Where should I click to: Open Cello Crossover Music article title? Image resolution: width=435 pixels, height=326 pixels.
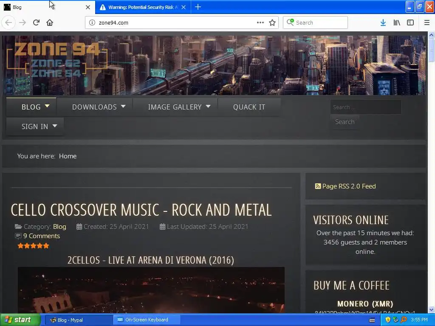pyautogui.click(x=141, y=210)
